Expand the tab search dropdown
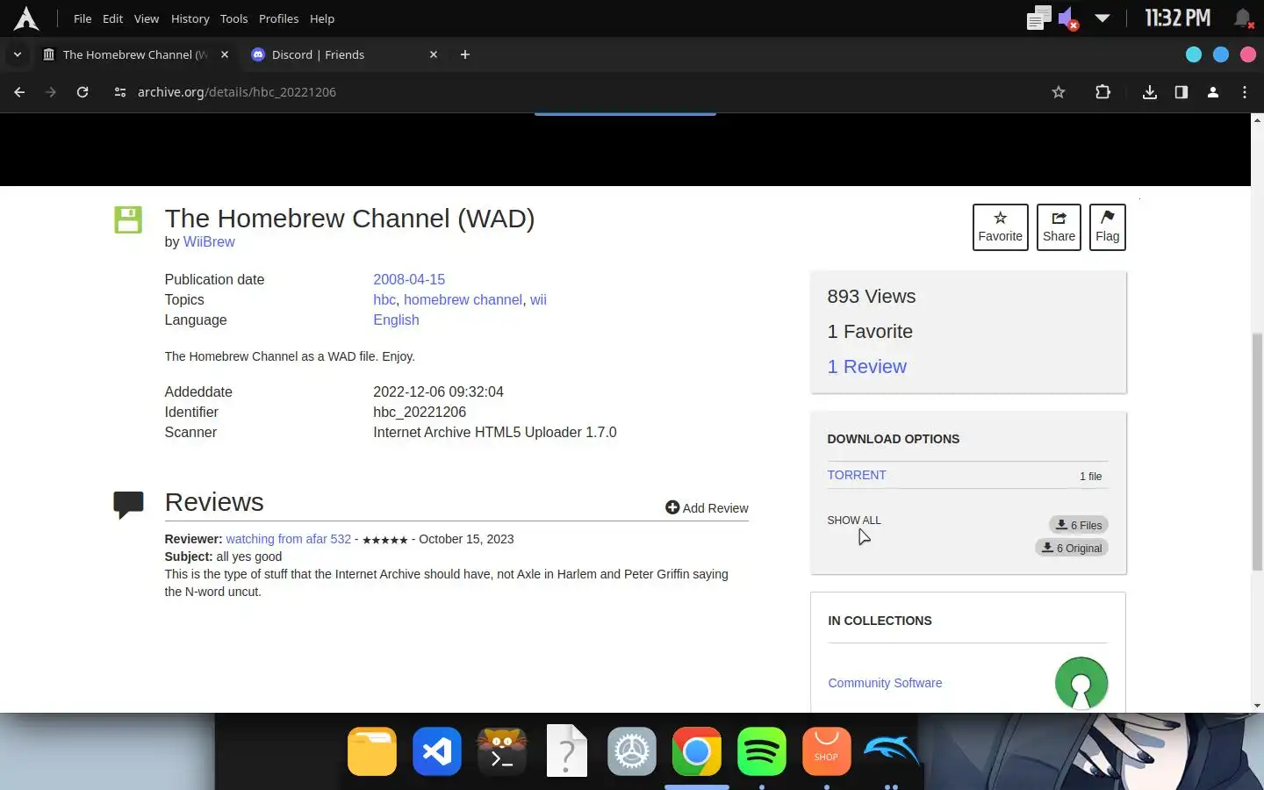The width and height of the screenshot is (1264, 790). point(17,54)
